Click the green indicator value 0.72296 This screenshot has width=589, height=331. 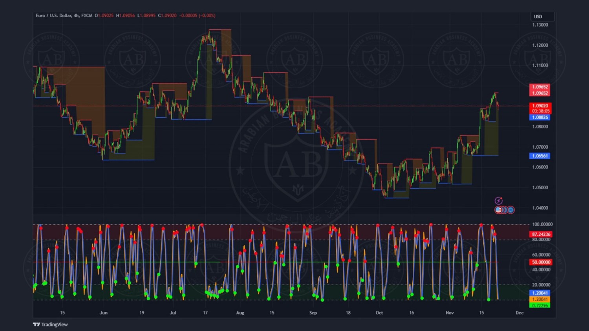tap(540, 305)
